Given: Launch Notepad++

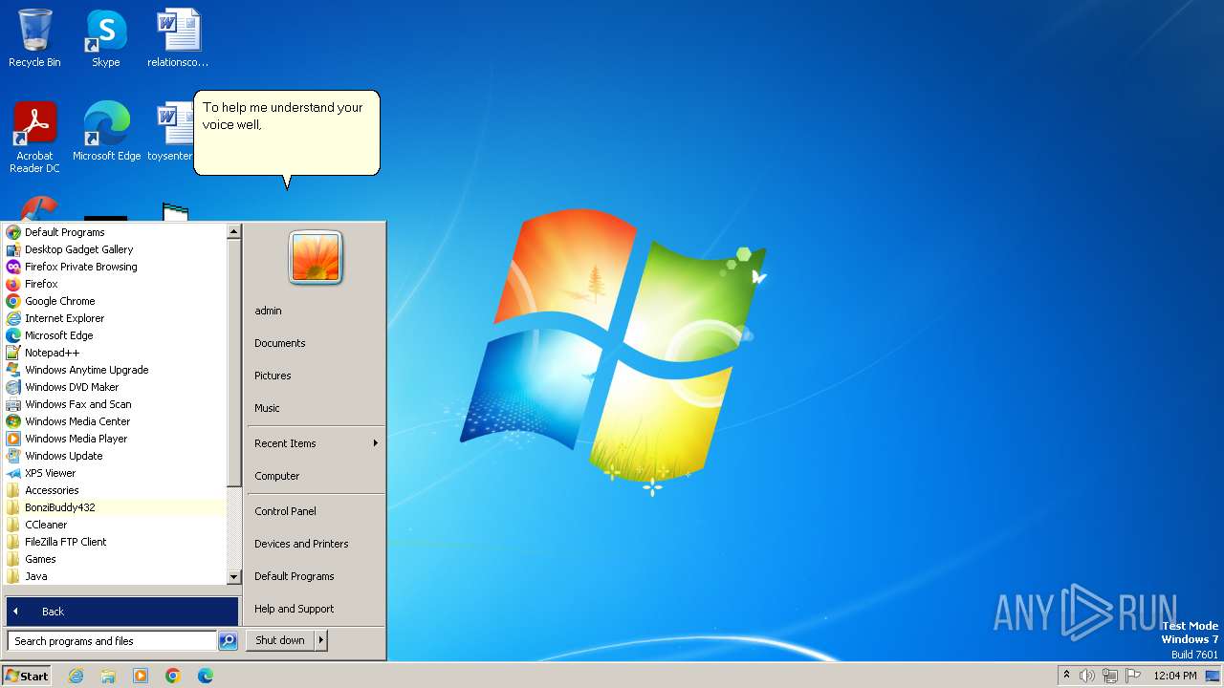Looking at the screenshot, I should [116, 353].
